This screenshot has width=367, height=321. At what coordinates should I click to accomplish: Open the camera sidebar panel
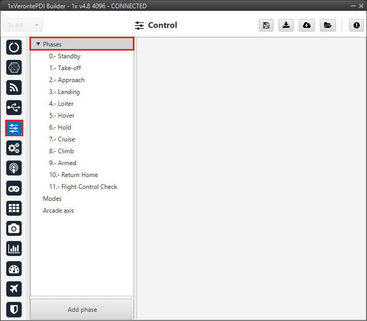pyautogui.click(x=14, y=228)
